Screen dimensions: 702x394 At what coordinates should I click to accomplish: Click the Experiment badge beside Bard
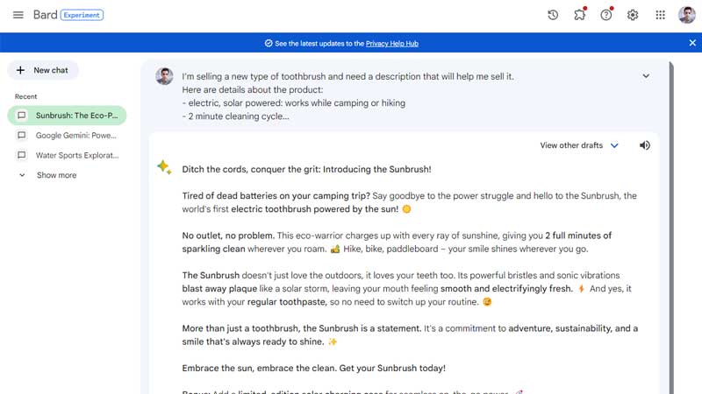pos(82,15)
